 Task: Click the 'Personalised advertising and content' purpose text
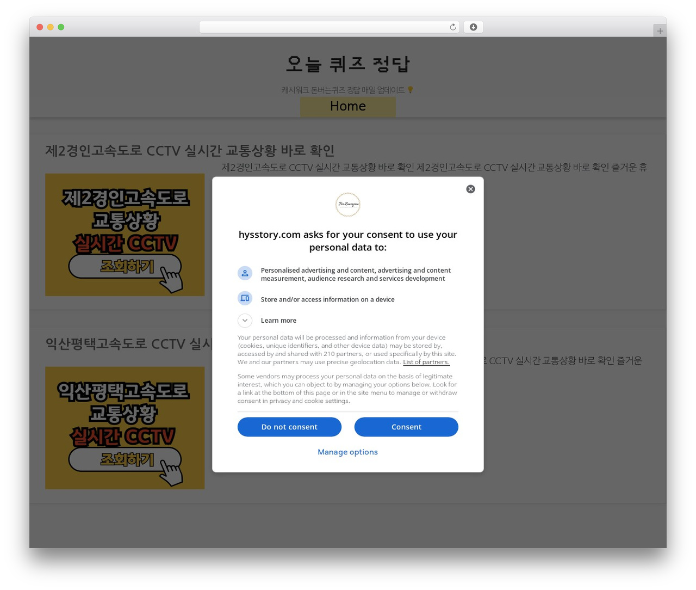coord(356,274)
